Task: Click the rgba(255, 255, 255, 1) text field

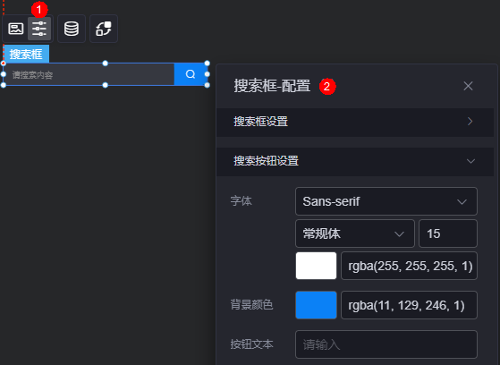Action: 409,266
